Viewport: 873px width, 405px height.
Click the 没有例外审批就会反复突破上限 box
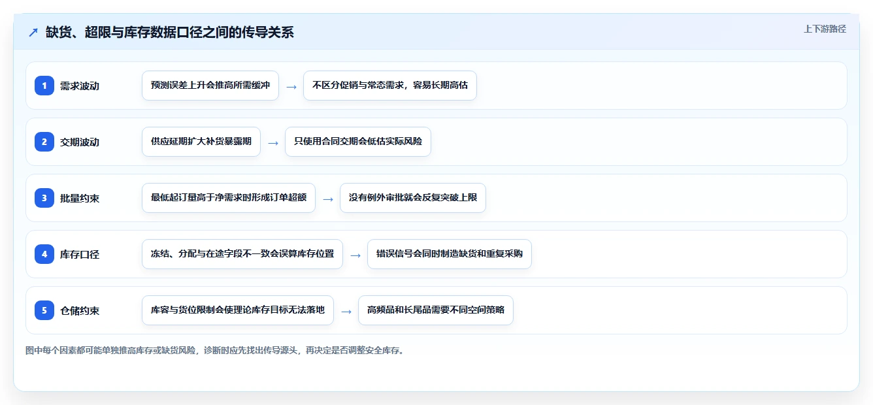coord(413,198)
